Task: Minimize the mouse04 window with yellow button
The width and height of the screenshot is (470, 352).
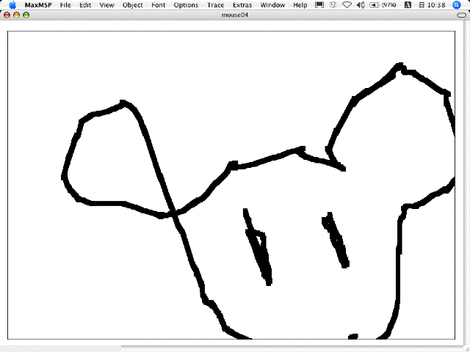Action: coord(16,15)
